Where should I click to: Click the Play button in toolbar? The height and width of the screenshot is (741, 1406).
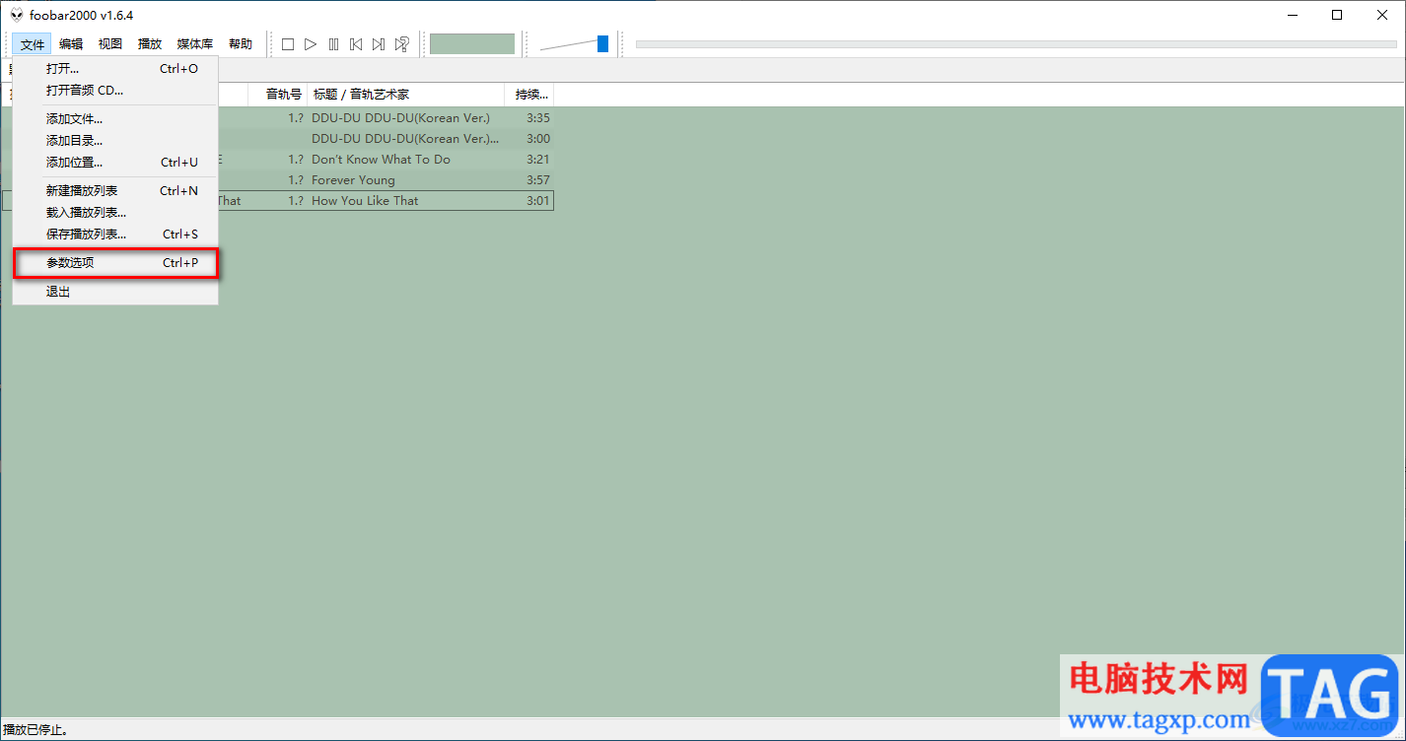pos(311,44)
